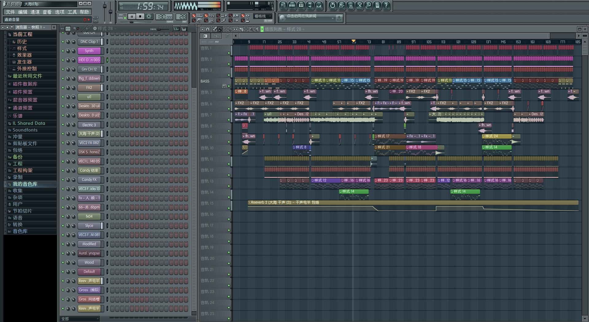Toggle mute LED for Candy FX channel
589x322 pixels.
[x=63, y=180]
